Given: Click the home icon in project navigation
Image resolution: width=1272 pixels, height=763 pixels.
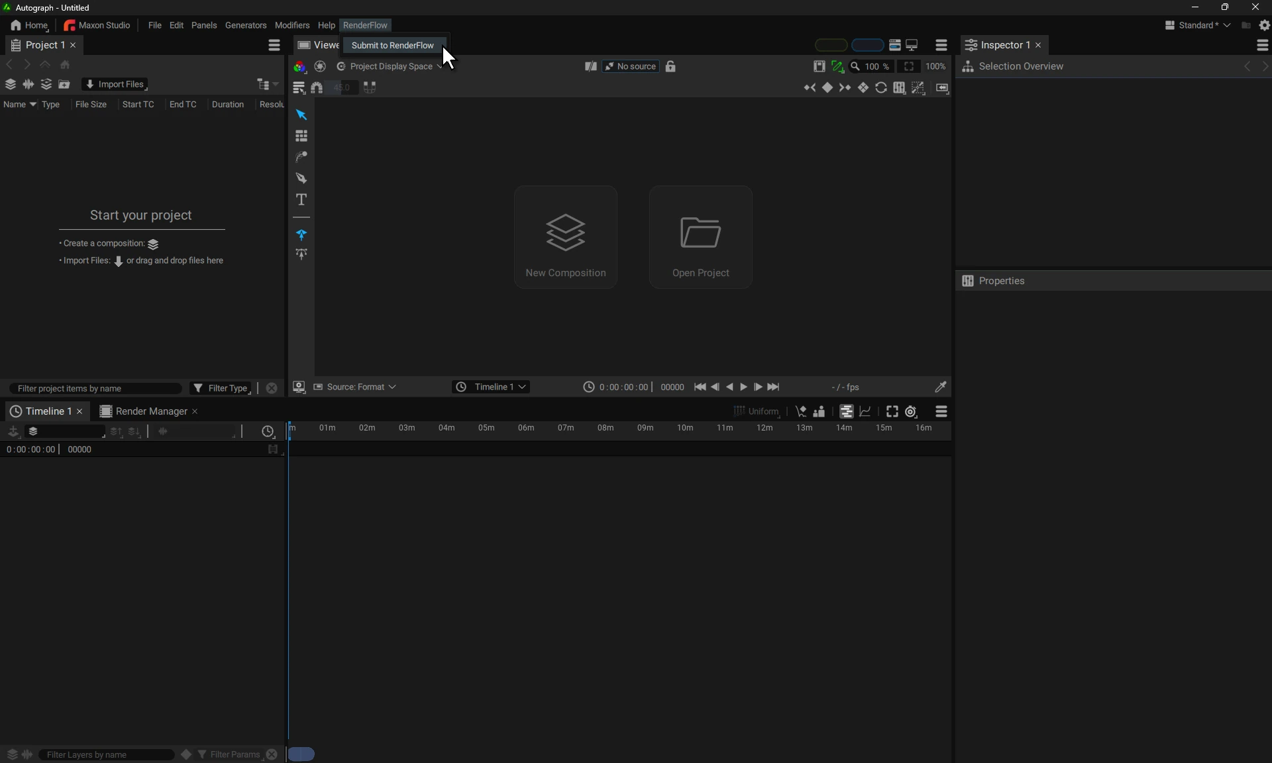Looking at the screenshot, I should (65, 65).
